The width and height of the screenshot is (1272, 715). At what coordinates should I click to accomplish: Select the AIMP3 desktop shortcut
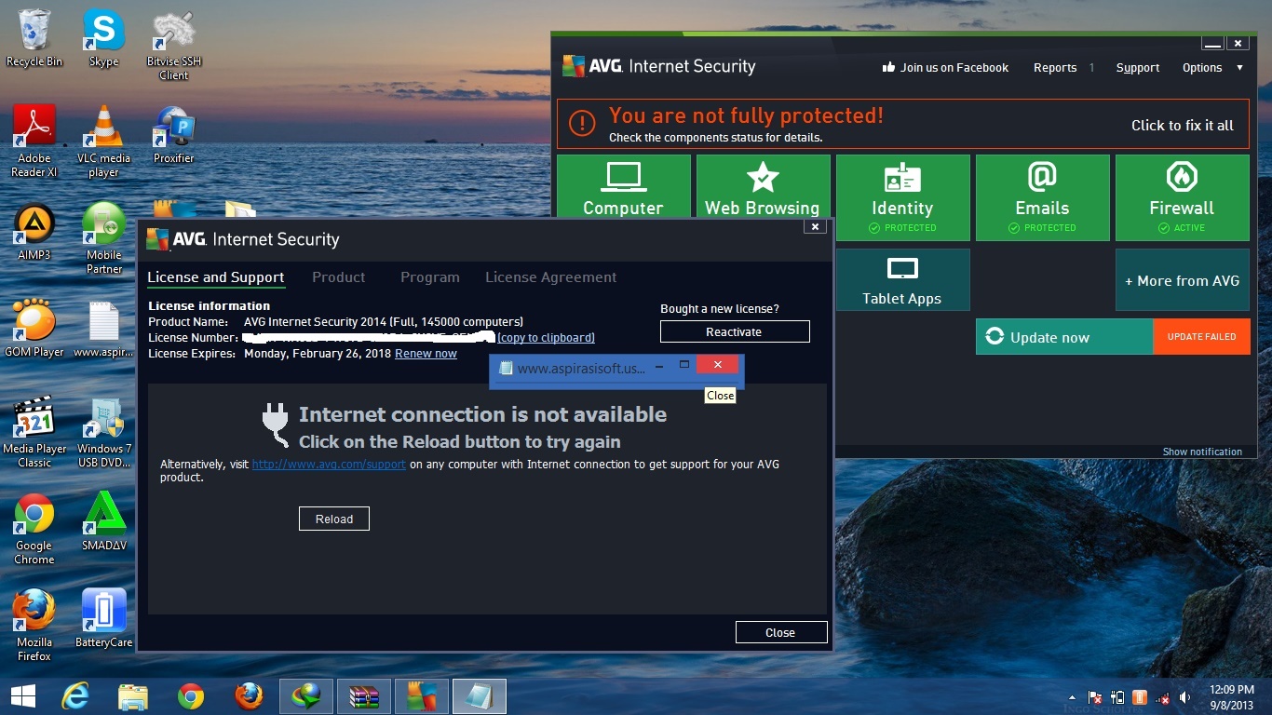coord(34,232)
